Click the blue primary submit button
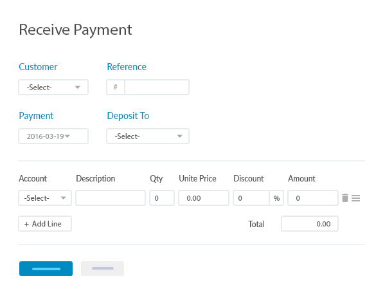This screenshot has height=296, width=376. click(x=46, y=268)
